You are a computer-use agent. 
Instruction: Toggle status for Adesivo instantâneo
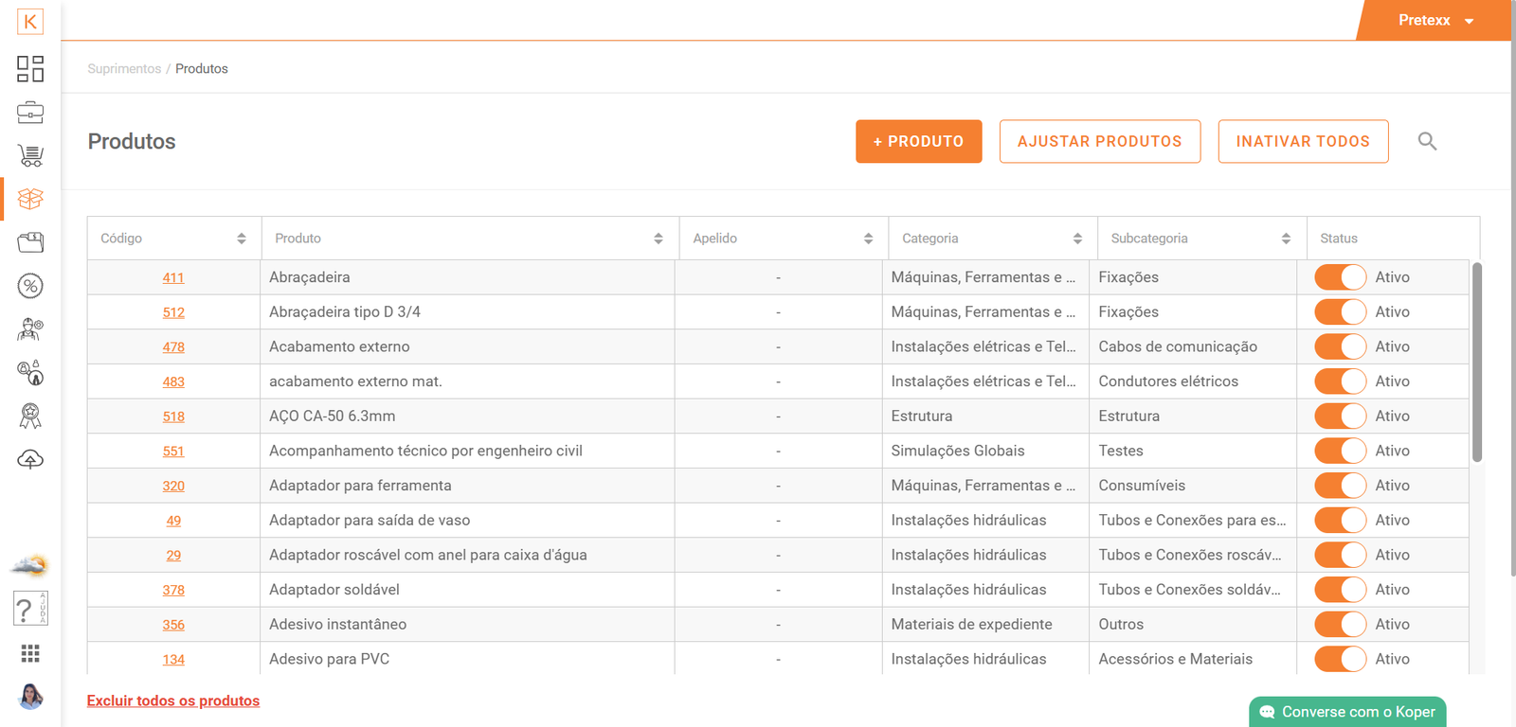point(1340,625)
